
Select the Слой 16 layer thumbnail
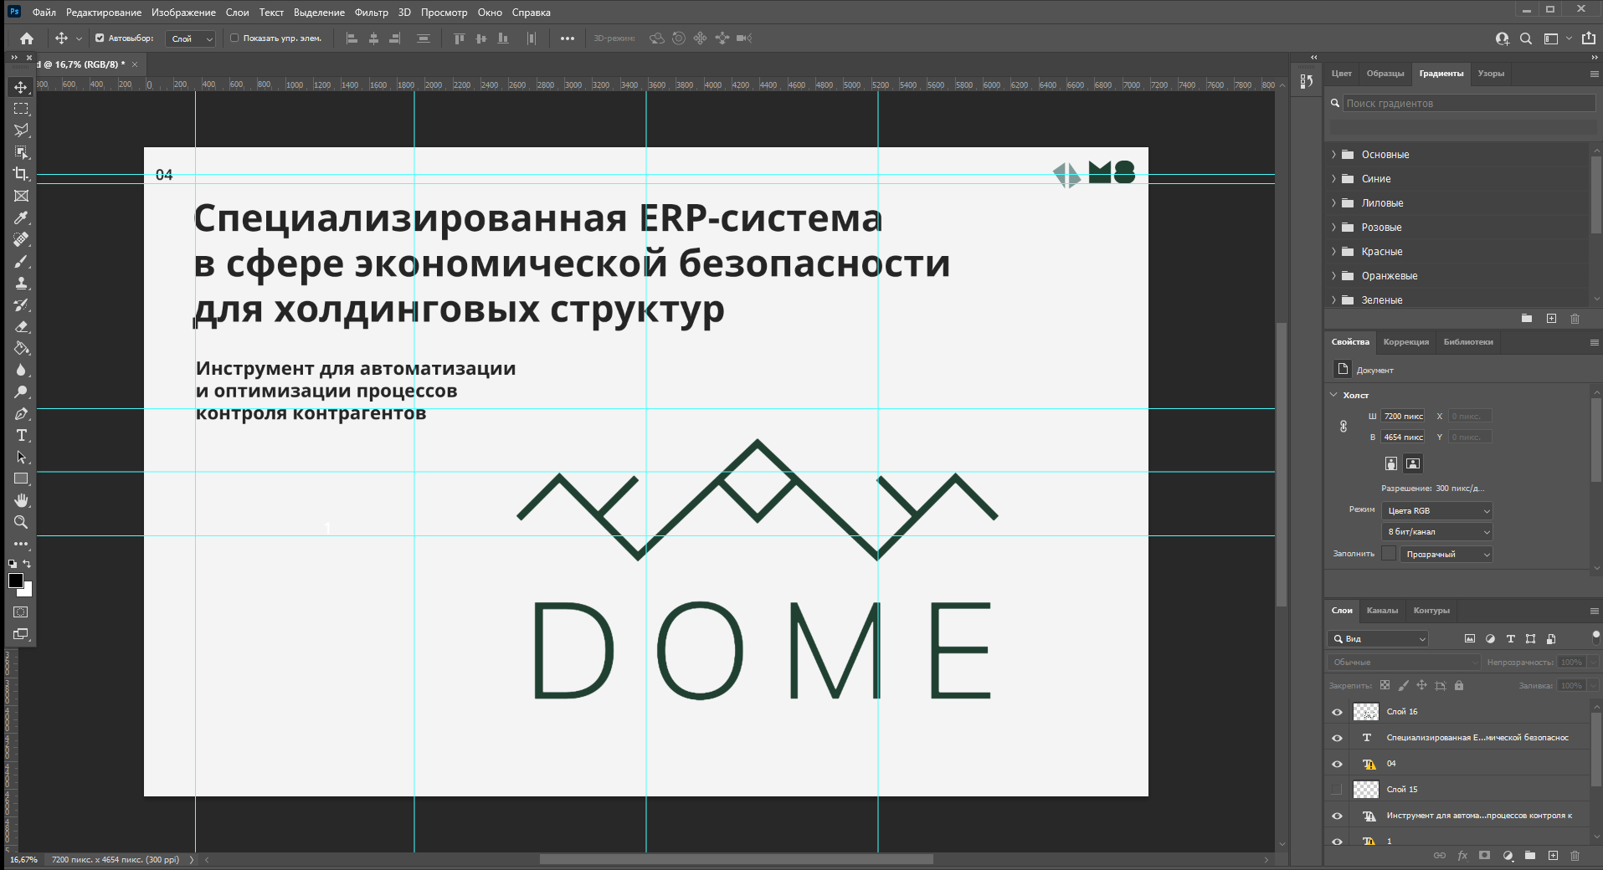[x=1366, y=712]
